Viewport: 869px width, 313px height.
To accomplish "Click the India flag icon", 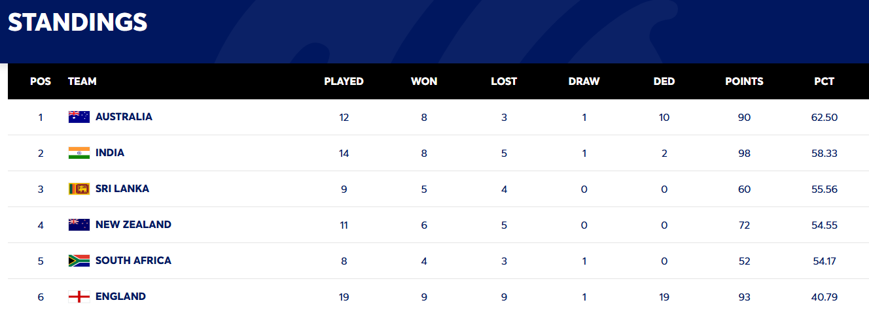I will click(x=79, y=153).
